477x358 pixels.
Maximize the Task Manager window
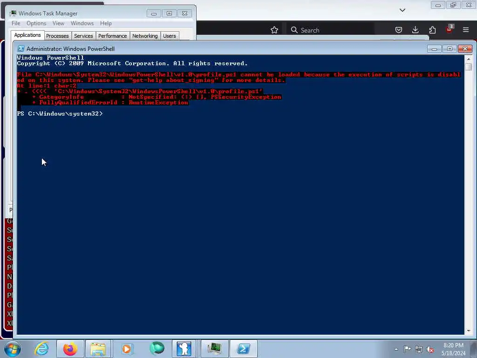click(169, 14)
